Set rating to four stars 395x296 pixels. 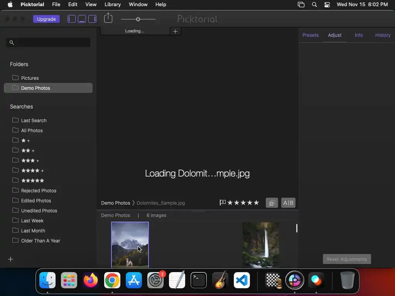click(250, 203)
